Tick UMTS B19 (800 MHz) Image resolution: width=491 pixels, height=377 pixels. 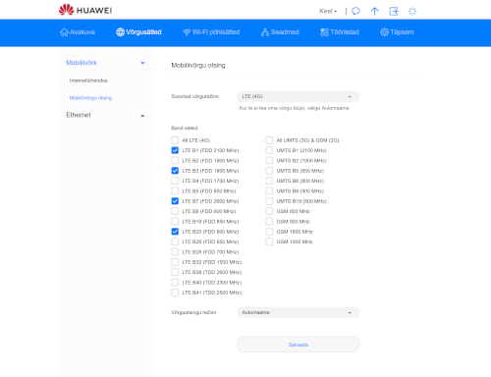[269, 201]
